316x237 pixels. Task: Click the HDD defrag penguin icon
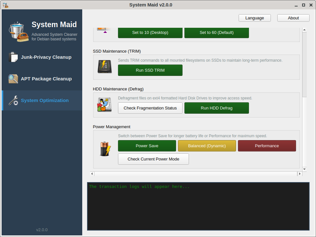[x=104, y=105]
